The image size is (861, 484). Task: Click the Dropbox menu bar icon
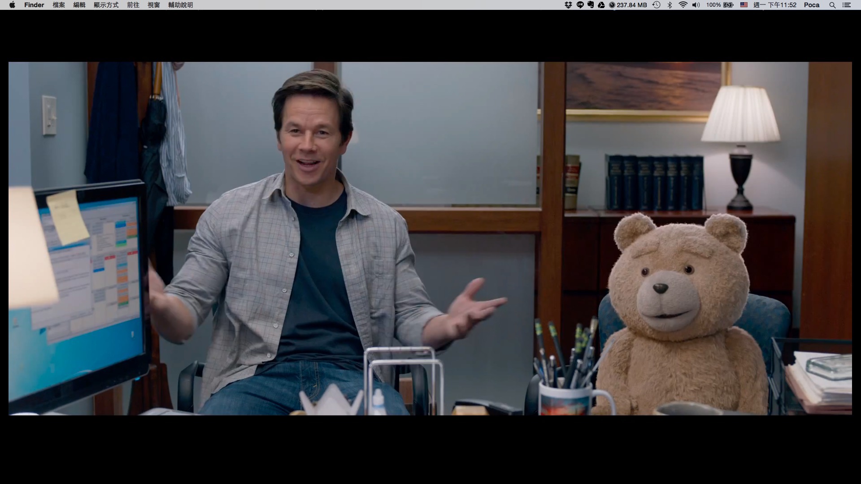pyautogui.click(x=568, y=5)
